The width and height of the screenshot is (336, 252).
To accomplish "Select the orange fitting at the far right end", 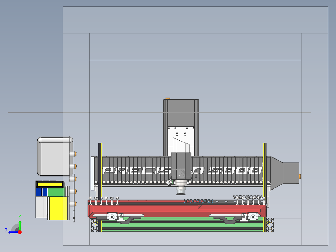I will 300,177.
